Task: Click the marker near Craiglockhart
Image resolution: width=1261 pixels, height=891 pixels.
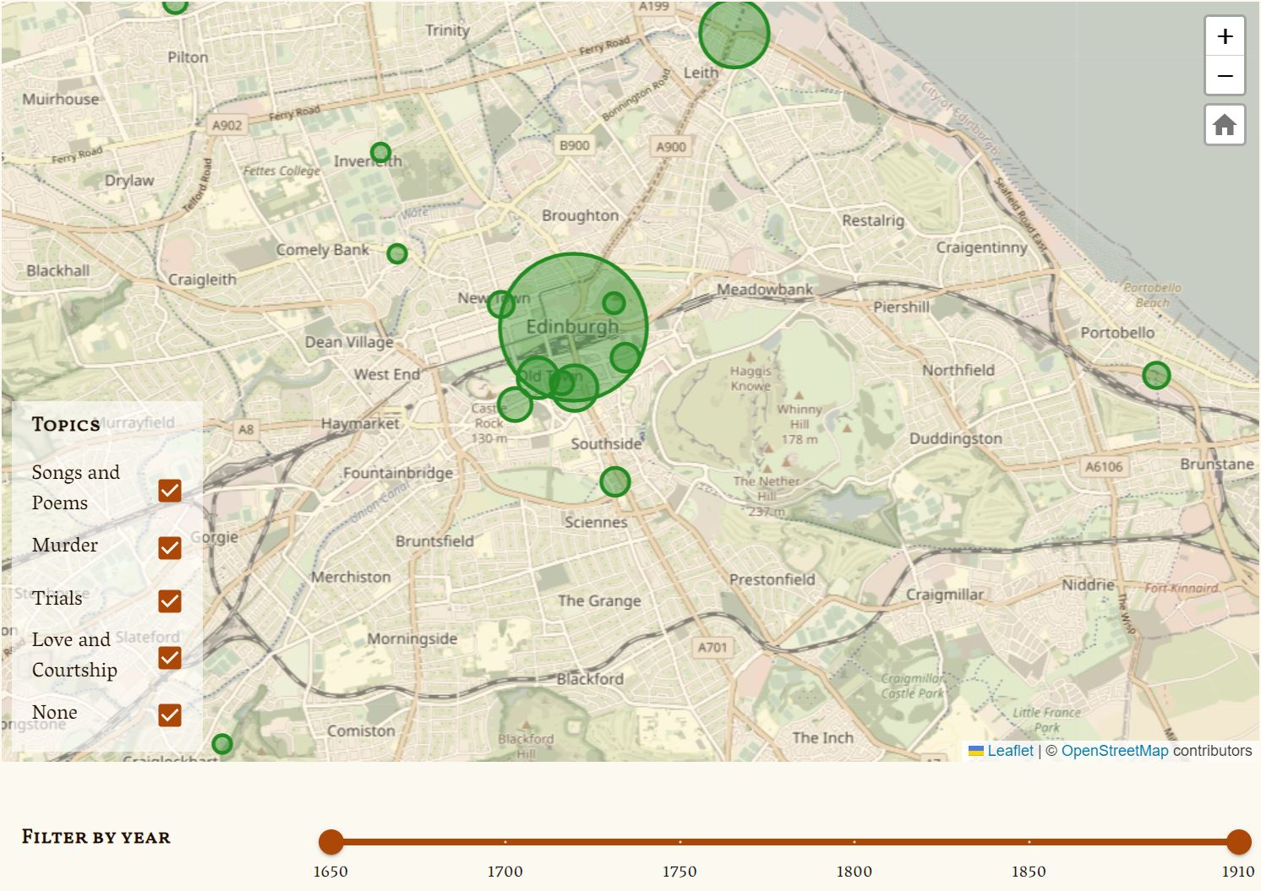Action: point(223,745)
